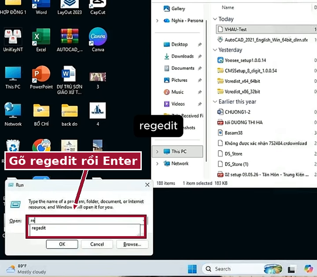The width and height of the screenshot is (317, 277).
Task: Click the taskbar Search box
Action: (x=242, y=269)
